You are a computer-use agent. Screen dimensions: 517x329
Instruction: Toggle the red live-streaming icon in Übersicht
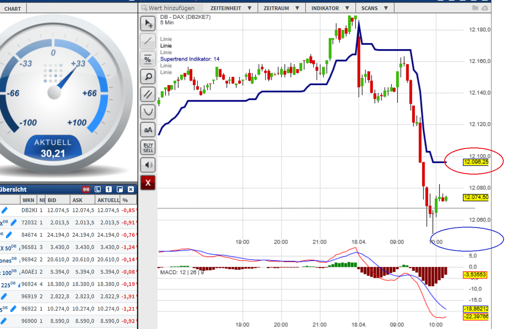pyautogui.click(x=86, y=189)
